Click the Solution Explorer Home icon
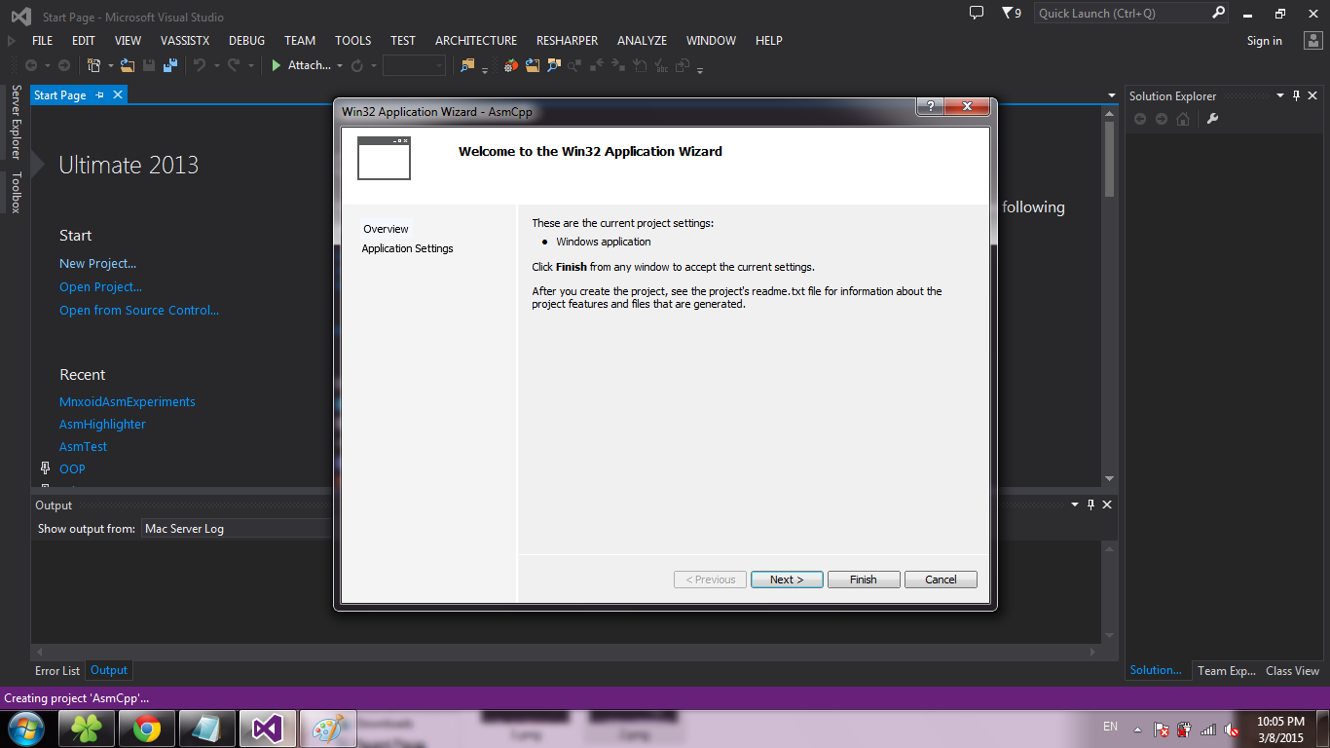This screenshot has width=1330, height=748. (x=1183, y=119)
